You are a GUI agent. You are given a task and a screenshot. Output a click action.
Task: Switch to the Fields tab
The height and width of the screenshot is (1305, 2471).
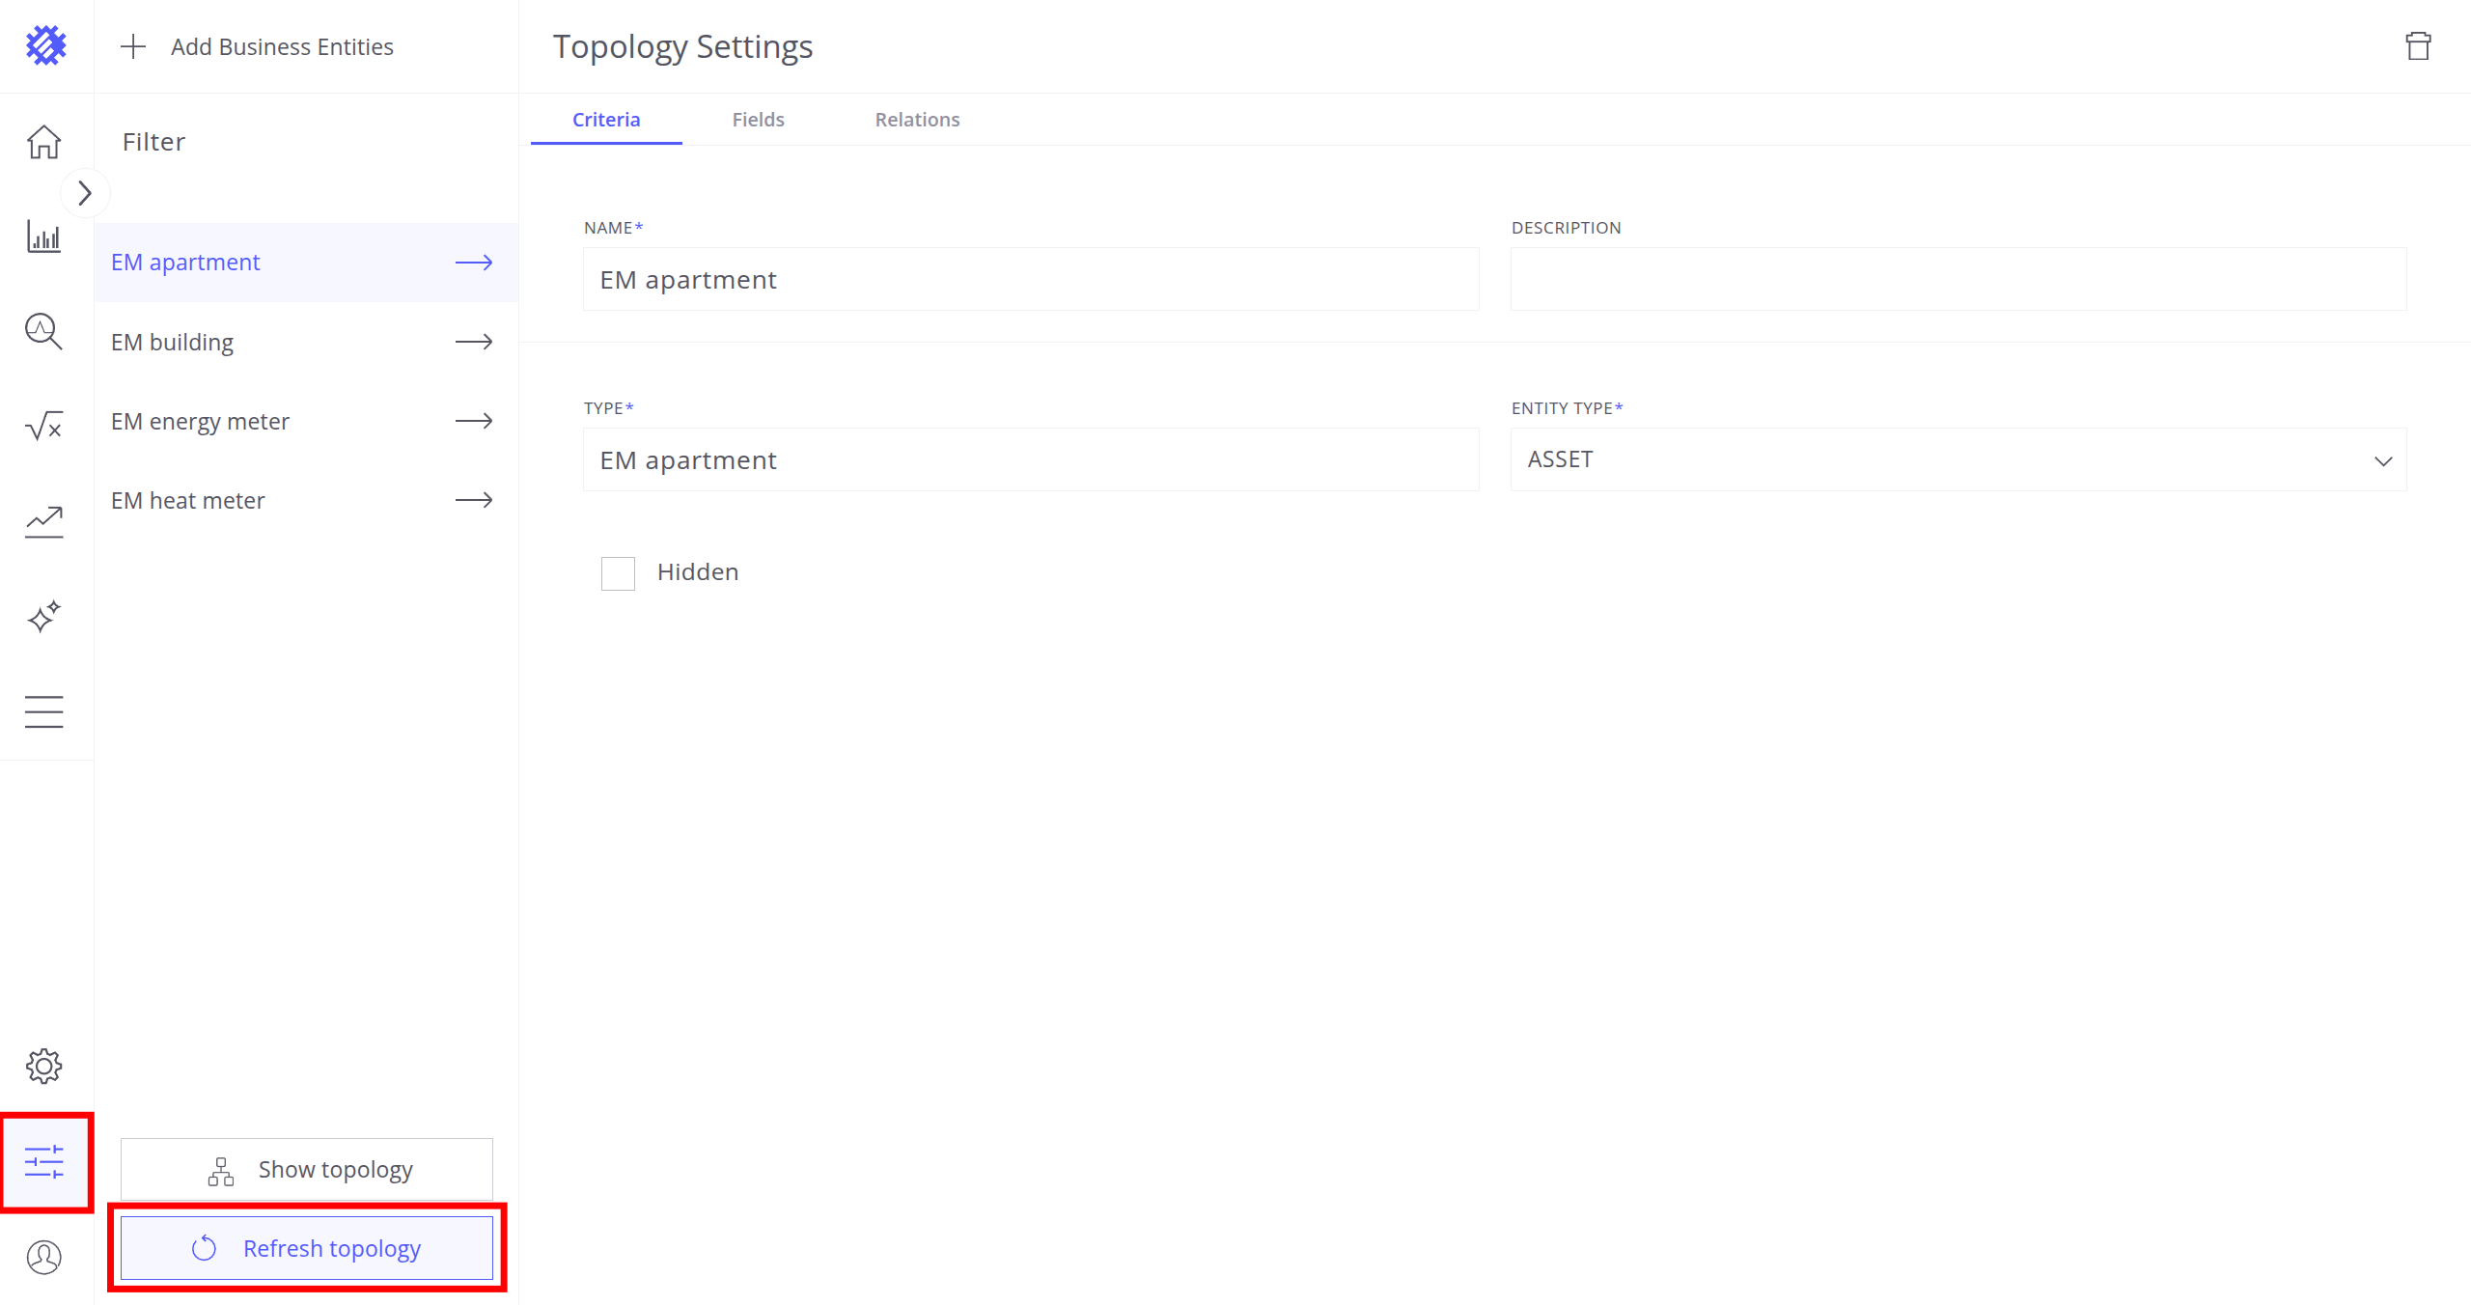pyautogui.click(x=758, y=120)
